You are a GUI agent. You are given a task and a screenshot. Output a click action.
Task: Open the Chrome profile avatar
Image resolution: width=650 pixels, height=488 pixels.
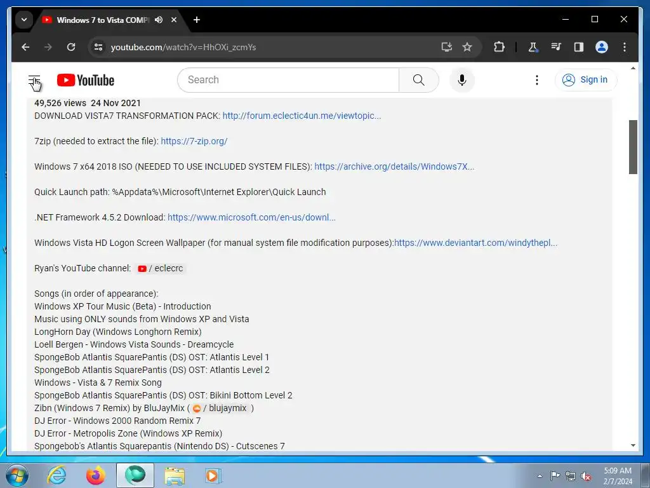pyautogui.click(x=602, y=47)
